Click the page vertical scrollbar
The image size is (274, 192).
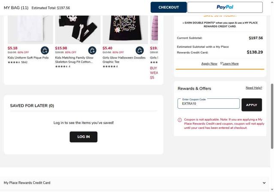[x=272, y=116]
